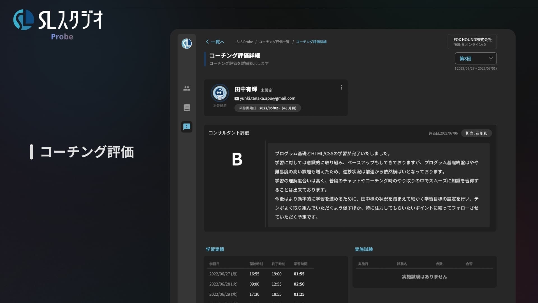
Task: Open the 第8回 session dropdown
Action: point(476,58)
